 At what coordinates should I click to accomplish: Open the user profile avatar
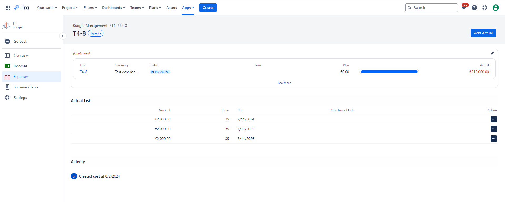pyautogui.click(x=496, y=8)
